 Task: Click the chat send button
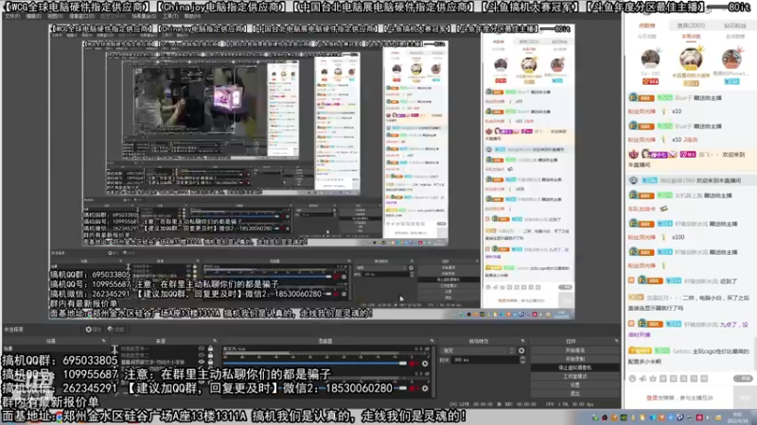743,398
